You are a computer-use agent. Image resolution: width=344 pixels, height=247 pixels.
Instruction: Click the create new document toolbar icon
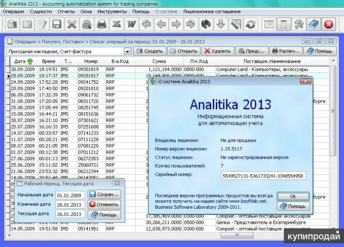(12, 24)
